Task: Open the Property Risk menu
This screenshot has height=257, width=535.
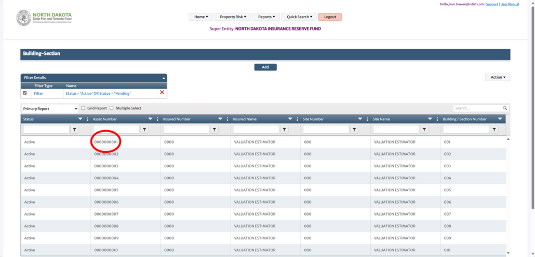Action: 233,17
